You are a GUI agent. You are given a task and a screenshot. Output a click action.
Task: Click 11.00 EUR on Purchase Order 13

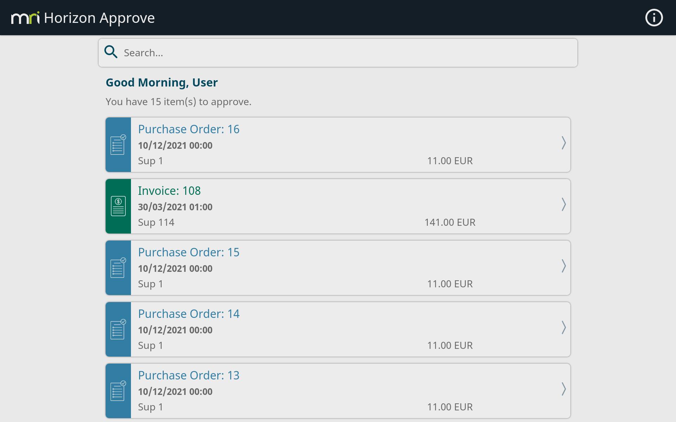coord(450,407)
